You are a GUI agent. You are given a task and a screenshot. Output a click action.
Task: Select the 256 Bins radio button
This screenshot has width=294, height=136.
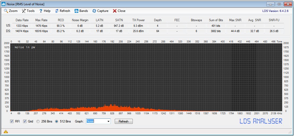pyautogui.click(x=38, y=121)
